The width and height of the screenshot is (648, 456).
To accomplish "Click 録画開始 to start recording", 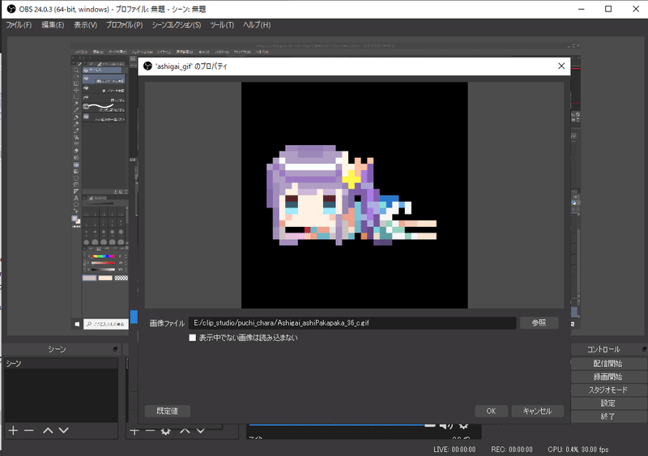I will coord(608,377).
